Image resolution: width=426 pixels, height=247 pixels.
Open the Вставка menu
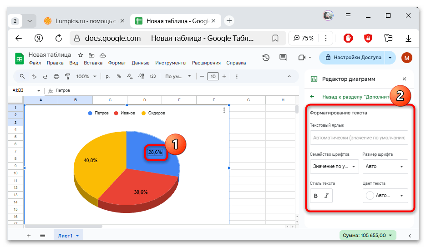93,63
